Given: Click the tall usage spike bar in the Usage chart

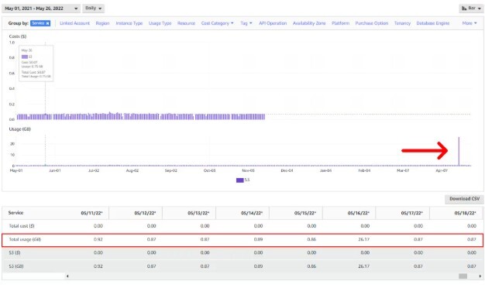Looking at the screenshot, I should (x=459, y=152).
